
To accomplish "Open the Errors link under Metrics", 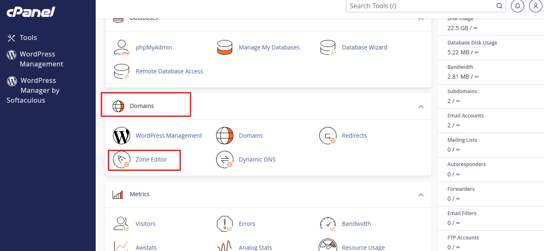I will click(247, 224).
